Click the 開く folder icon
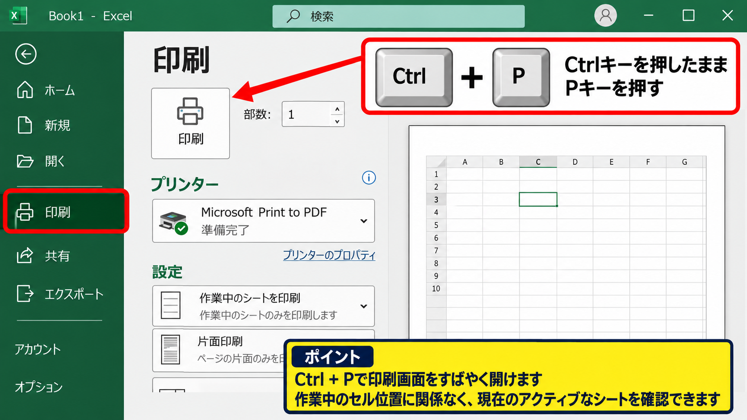Image resolution: width=747 pixels, height=420 pixels. [25, 161]
